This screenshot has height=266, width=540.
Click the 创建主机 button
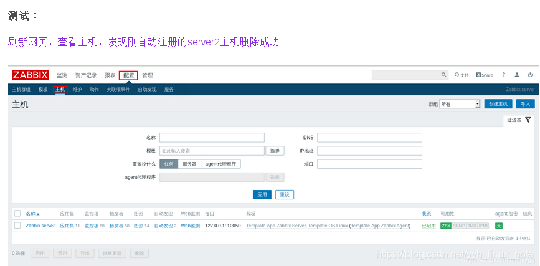(x=498, y=104)
